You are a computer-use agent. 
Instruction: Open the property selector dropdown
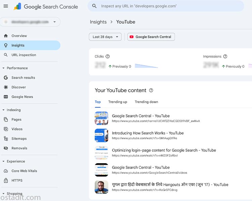coord(30,22)
